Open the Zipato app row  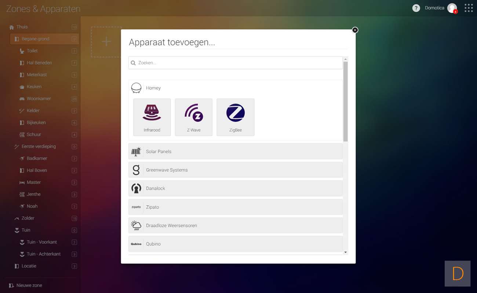pyautogui.click(x=236, y=207)
